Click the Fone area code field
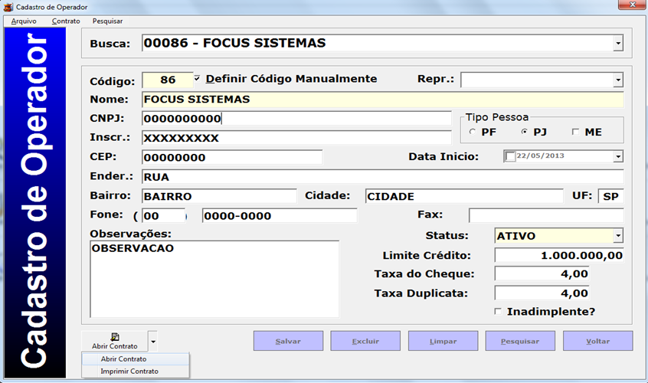648x383 pixels. click(x=164, y=216)
